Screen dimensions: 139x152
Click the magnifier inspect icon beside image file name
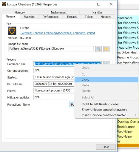[x=98, y=49]
